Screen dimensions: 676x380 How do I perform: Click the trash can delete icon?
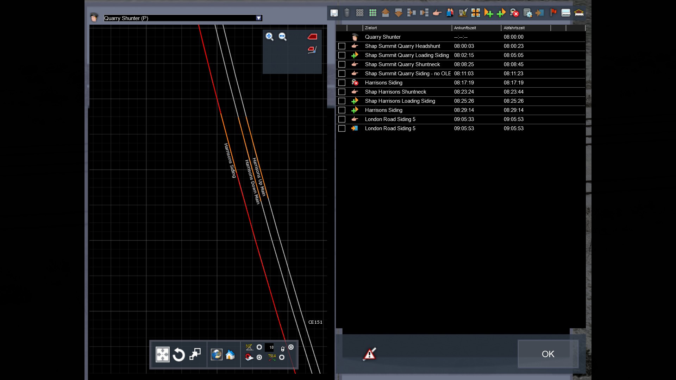coord(347,13)
